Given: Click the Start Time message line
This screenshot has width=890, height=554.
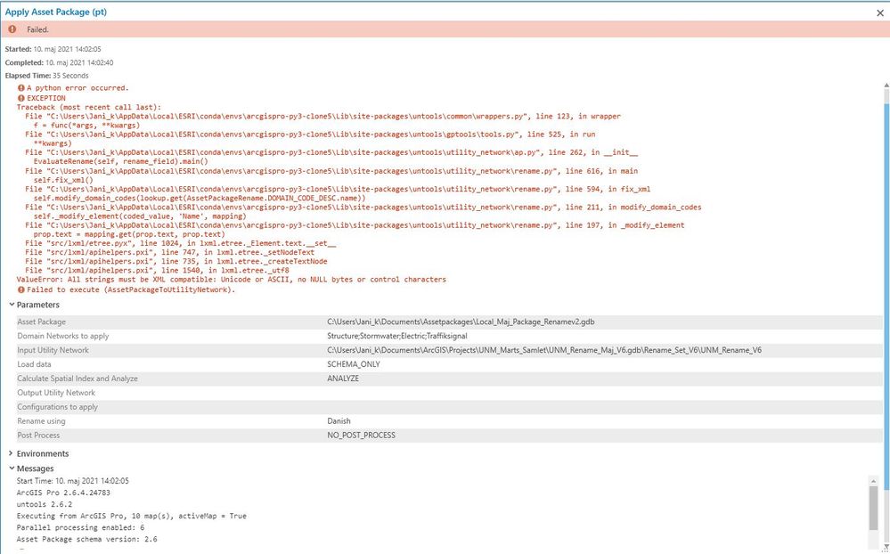Looking at the screenshot, I should pyautogui.click(x=73, y=481).
